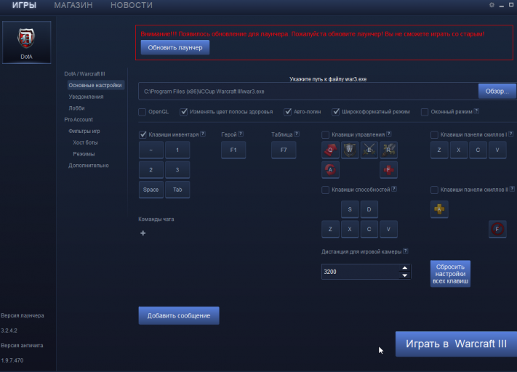Toggle Клавиши инвентаря checkbox
This screenshot has width=517, height=372.
pyautogui.click(x=143, y=134)
